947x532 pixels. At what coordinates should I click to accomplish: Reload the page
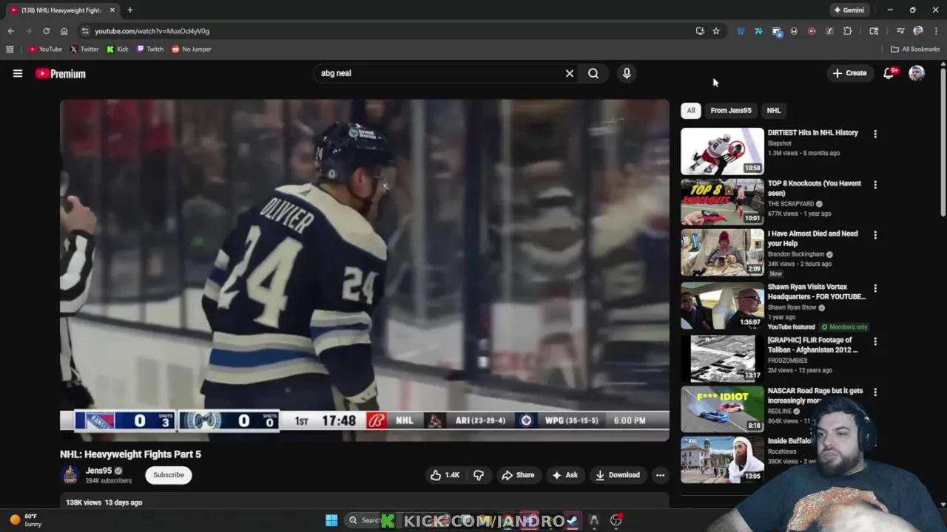(46, 31)
